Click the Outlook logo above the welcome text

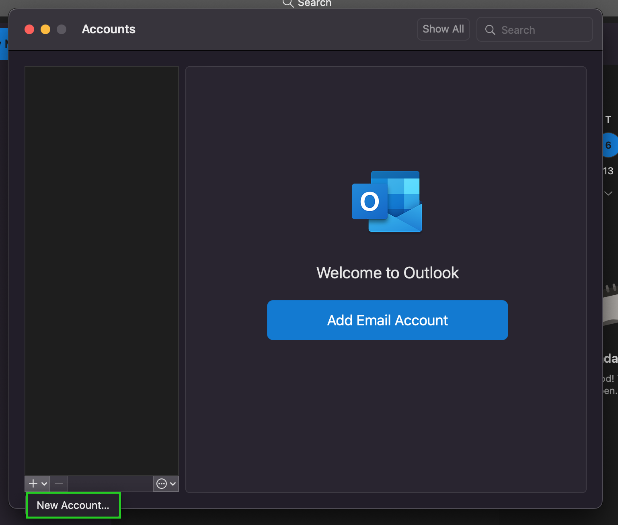coord(387,202)
